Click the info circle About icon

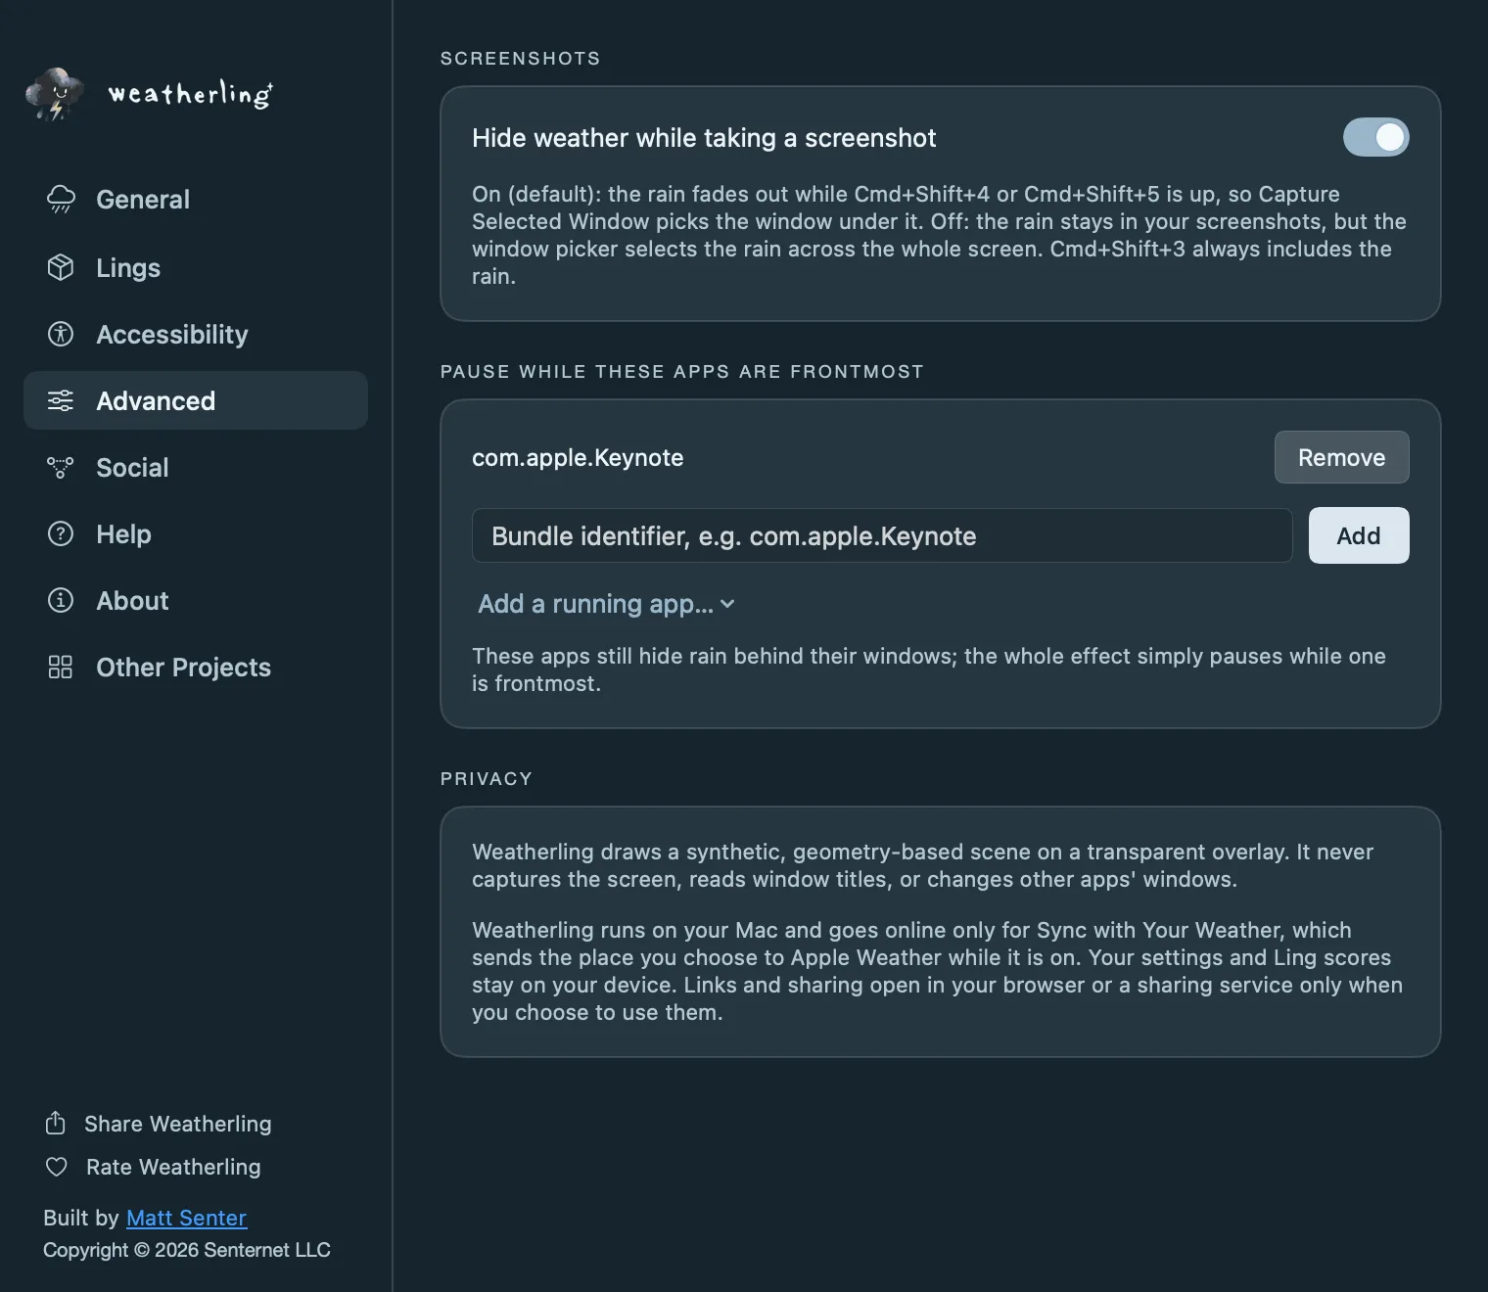click(x=61, y=600)
